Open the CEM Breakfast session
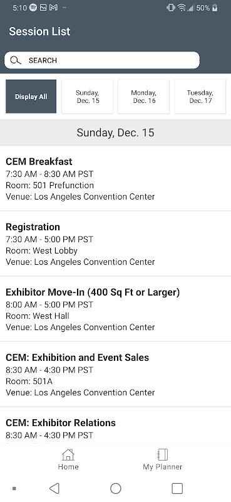The image size is (231, 502). tap(115, 178)
